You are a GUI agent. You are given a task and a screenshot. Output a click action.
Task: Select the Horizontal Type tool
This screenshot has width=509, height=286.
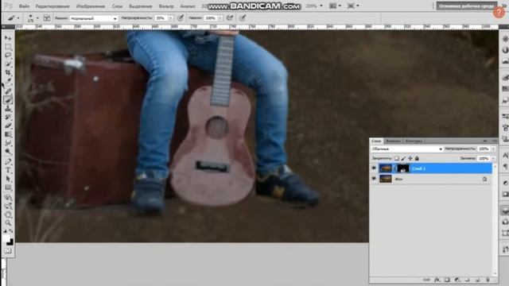click(8, 170)
